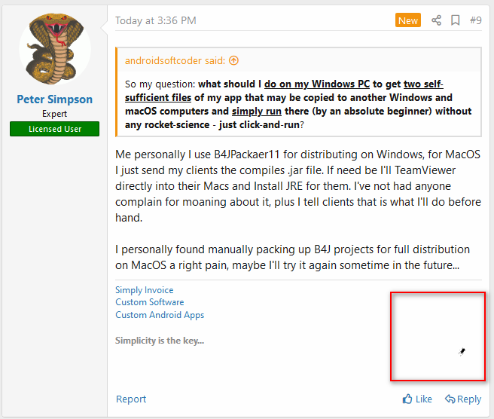Click the small dark mark in the red box
The height and width of the screenshot is (419, 494).
coord(462,351)
